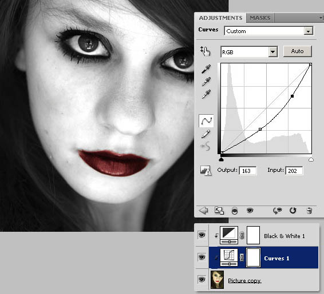Open the Curves preset Custom dropdown

click(268, 31)
